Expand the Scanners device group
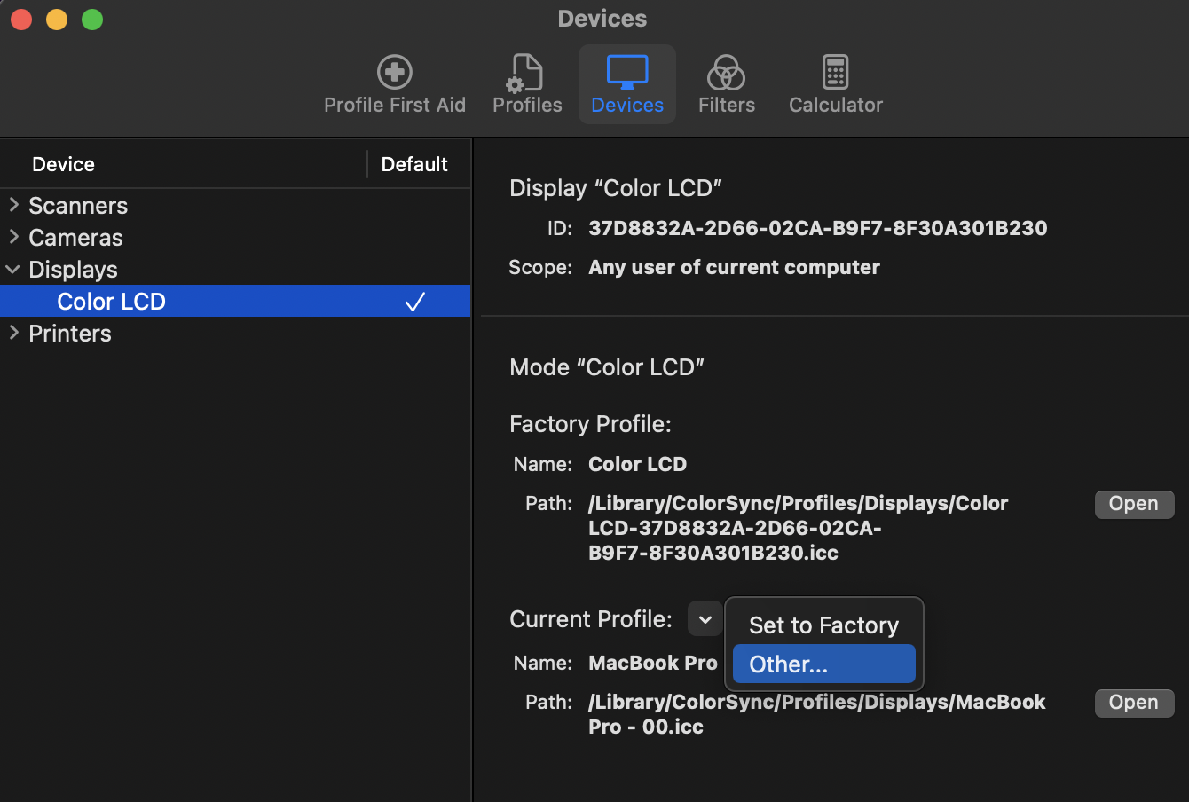 (14, 205)
